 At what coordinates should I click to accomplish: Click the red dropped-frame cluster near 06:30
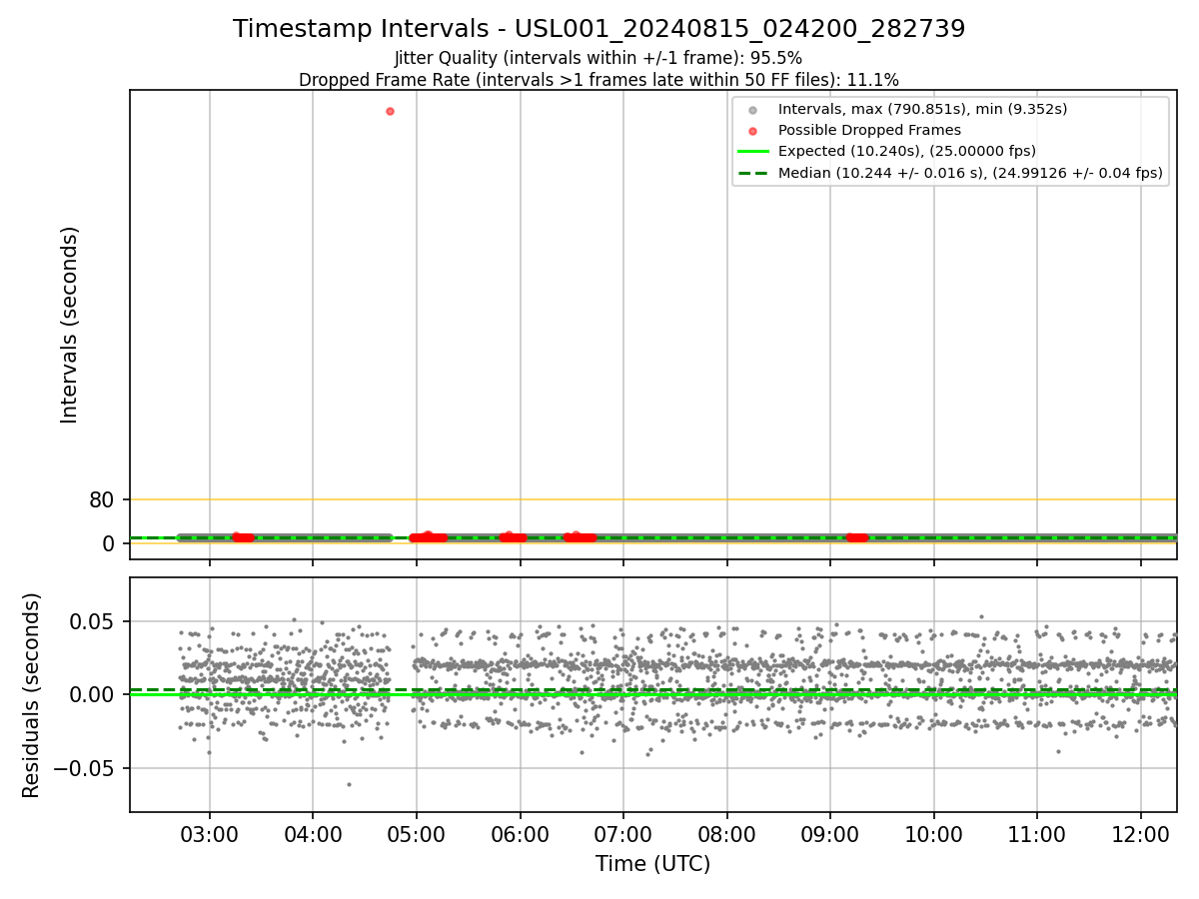coord(580,537)
